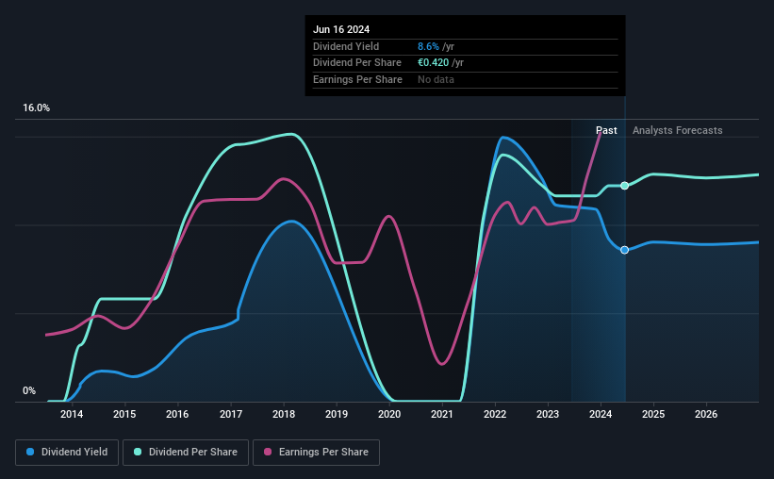This screenshot has width=774, height=479.
Task: Click the €0.420 dividend per share value
Action: point(433,63)
